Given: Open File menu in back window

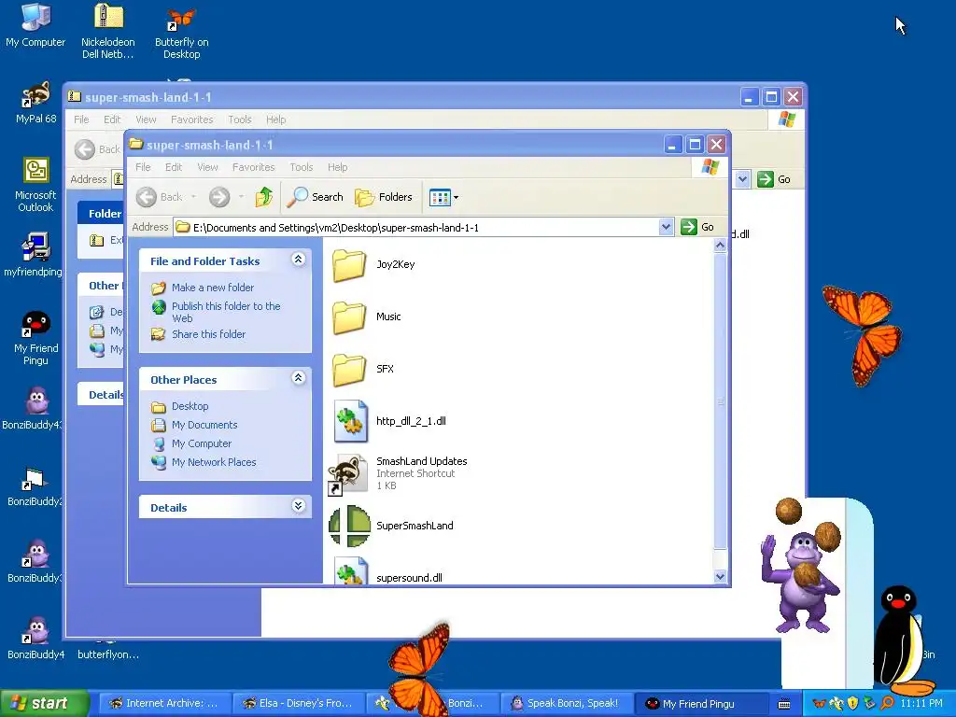Looking at the screenshot, I should tap(81, 119).
